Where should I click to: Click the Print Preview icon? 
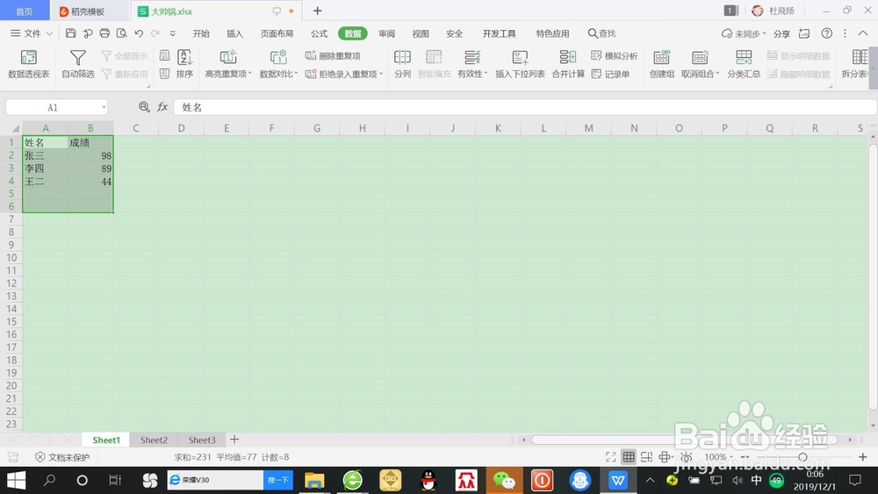(x=121, y=33)
